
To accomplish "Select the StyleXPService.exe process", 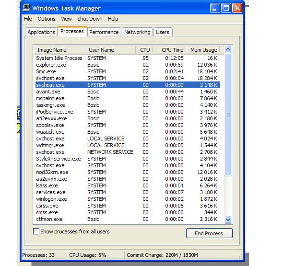I will pos(128,159).
